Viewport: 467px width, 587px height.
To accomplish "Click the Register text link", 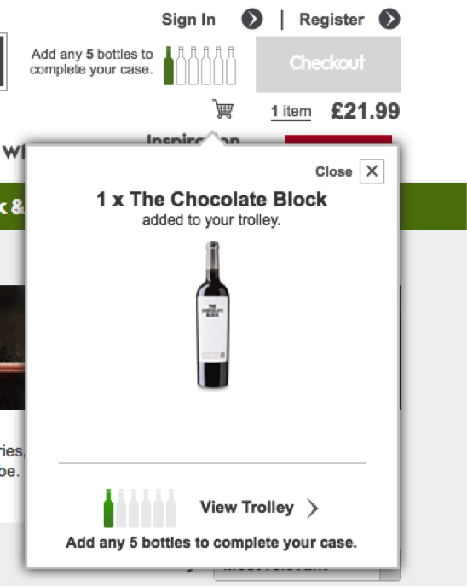I will point(332,20).
